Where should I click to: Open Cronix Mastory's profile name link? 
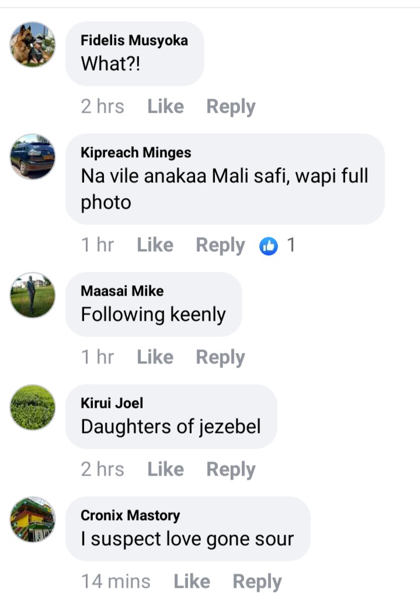pyautogui.click(x=130, y=515)
